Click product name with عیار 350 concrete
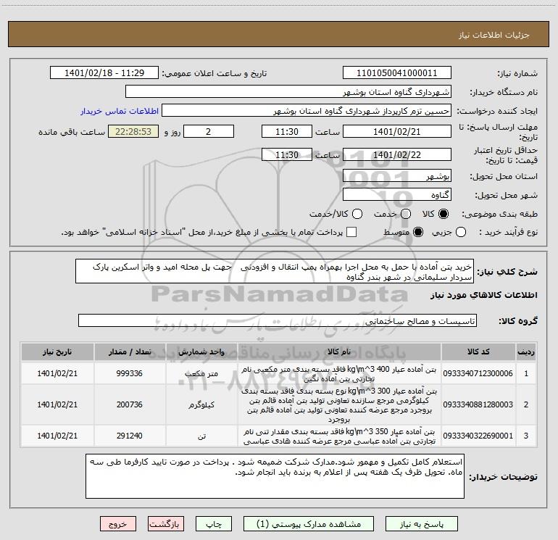The image size is (558, 540). (339, 436)
